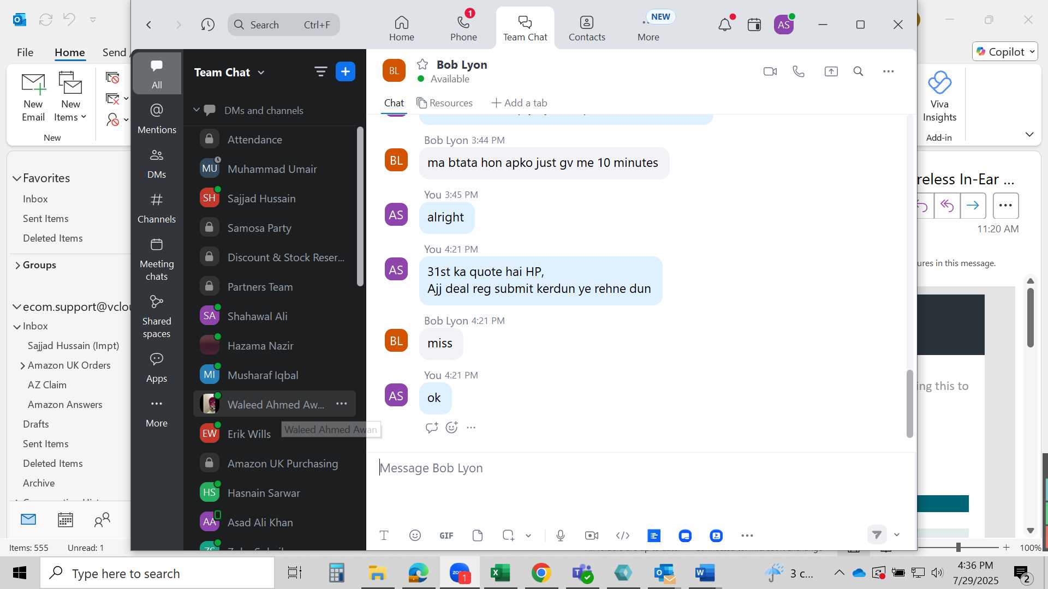Open the More tab in Zoom

[648, 28]
